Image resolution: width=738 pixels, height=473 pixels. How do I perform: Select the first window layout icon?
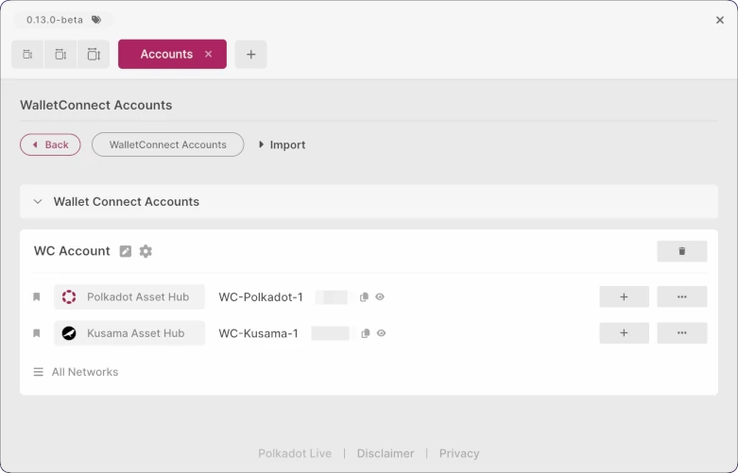tap(27, 55)
